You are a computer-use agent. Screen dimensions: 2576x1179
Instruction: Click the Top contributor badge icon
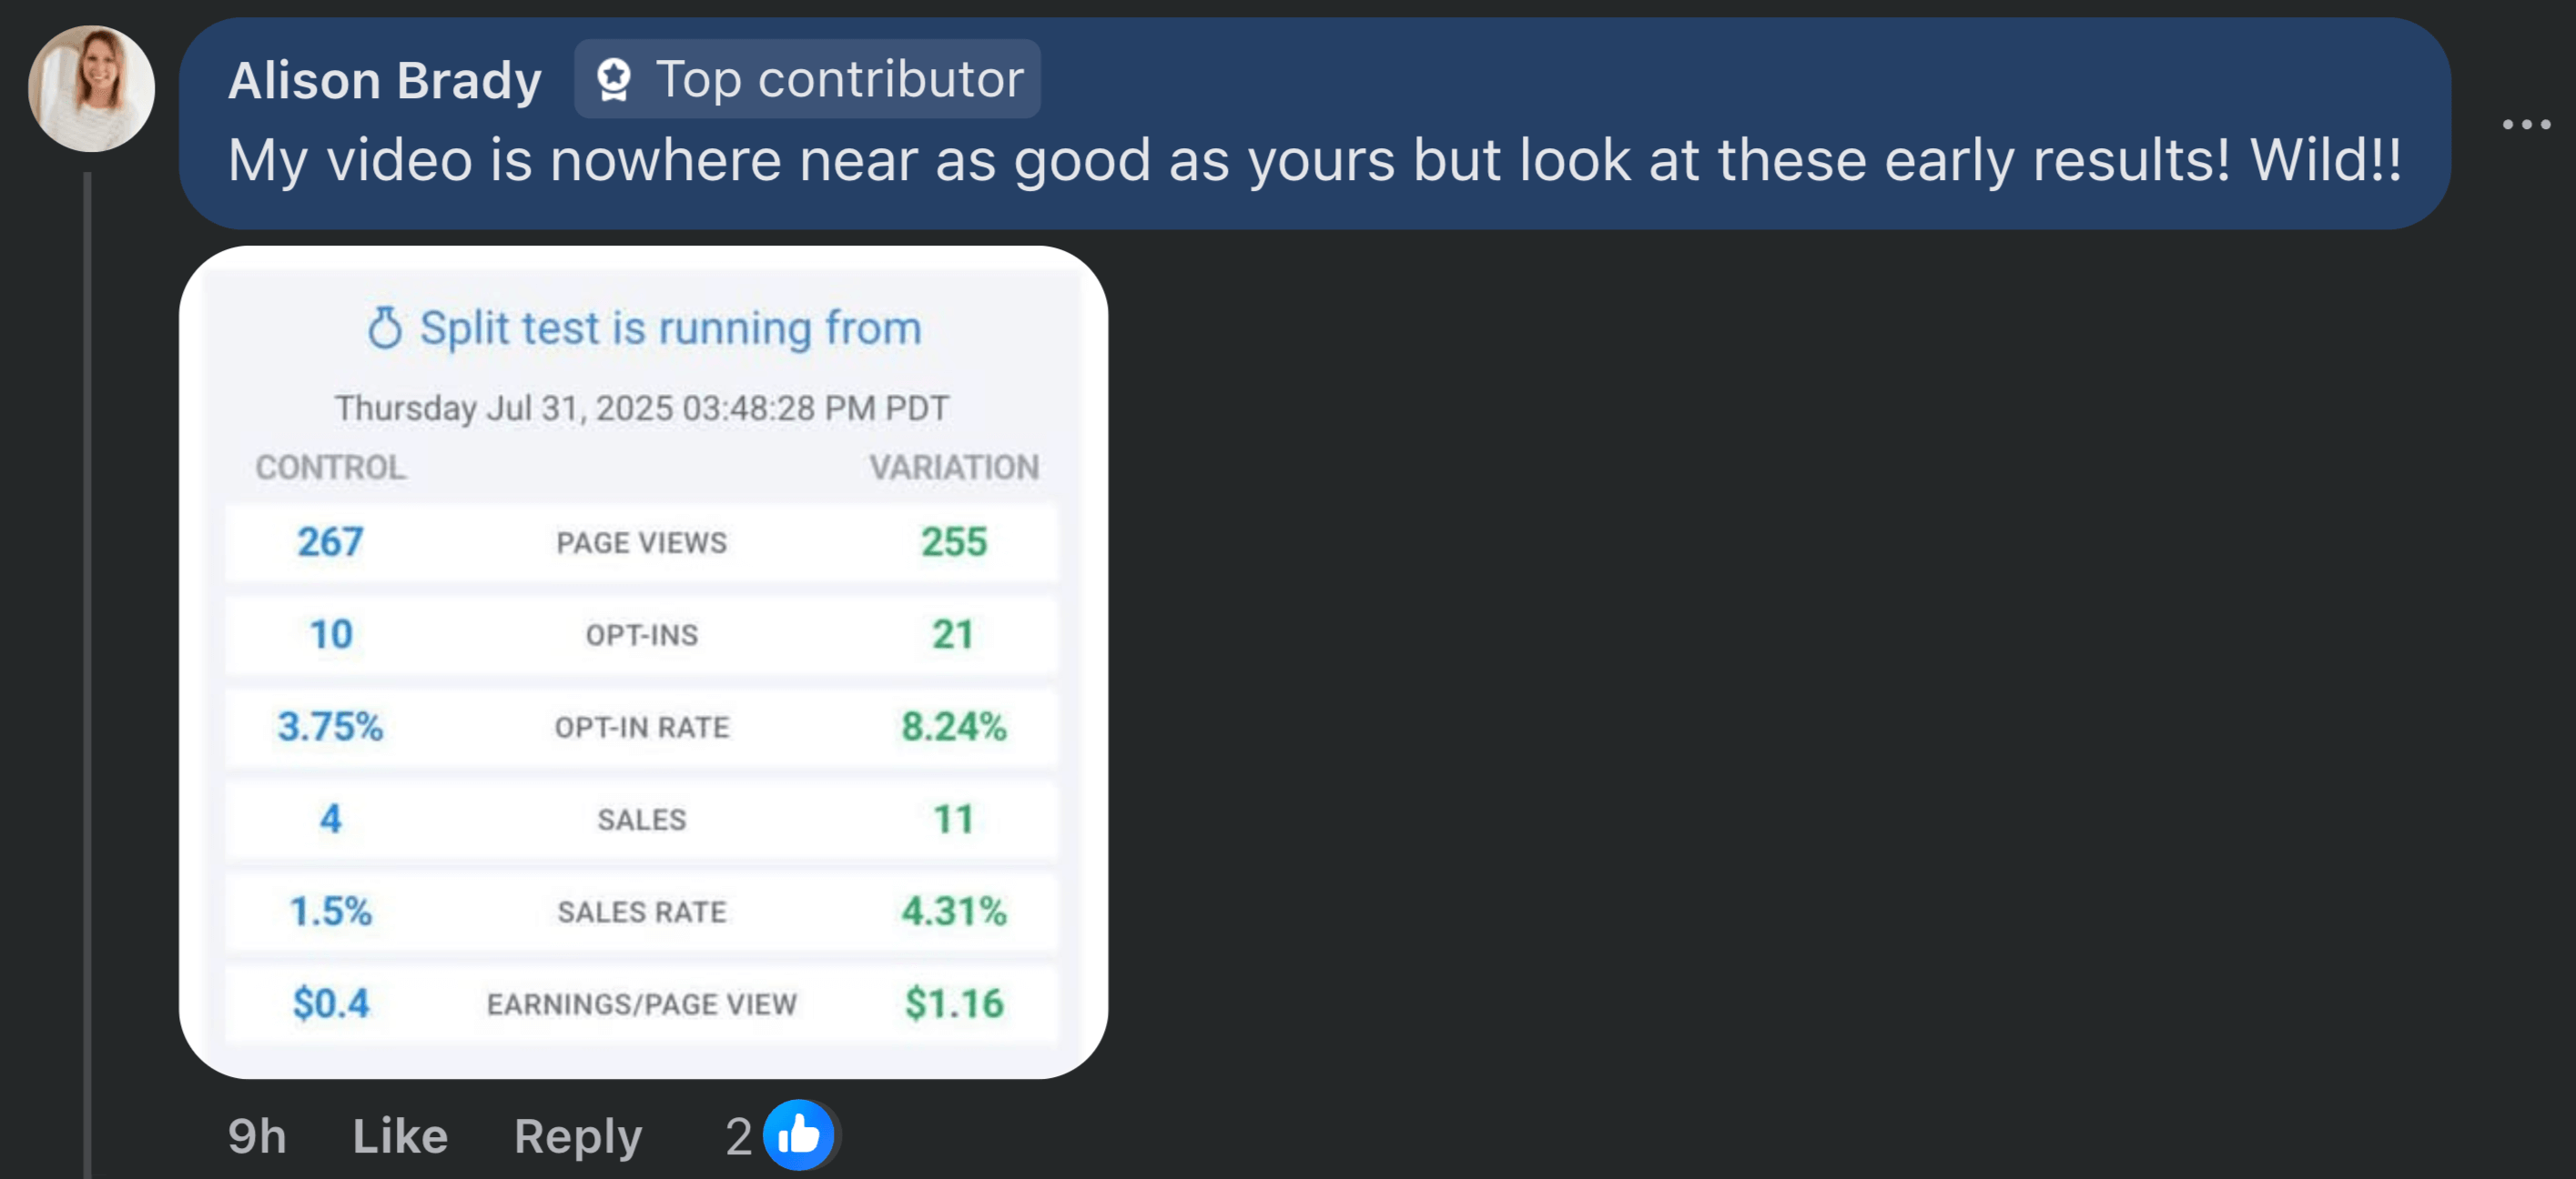(613, 80)
